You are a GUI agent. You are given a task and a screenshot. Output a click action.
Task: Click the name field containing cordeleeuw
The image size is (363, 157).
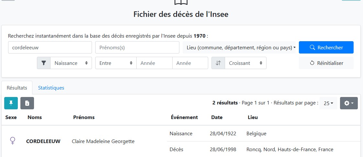coord(50,47)
